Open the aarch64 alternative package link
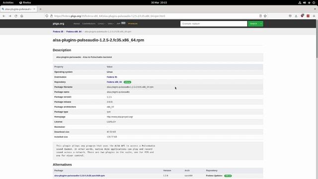Viewport: 318px width, 179px height. (x=79, y=176)
